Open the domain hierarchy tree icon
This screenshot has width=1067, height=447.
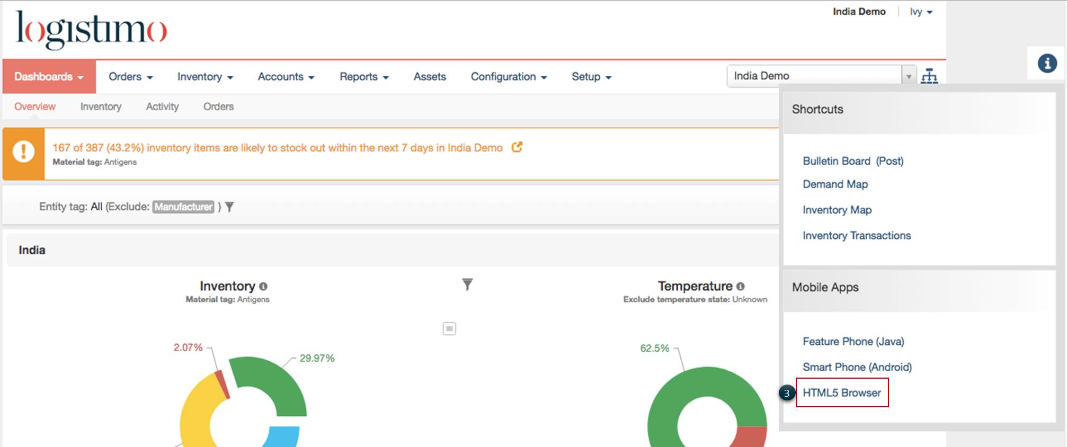click(929, 76)
